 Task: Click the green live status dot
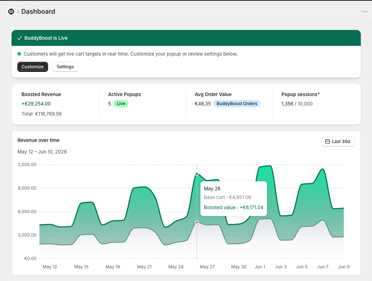[x=19, y=54]
